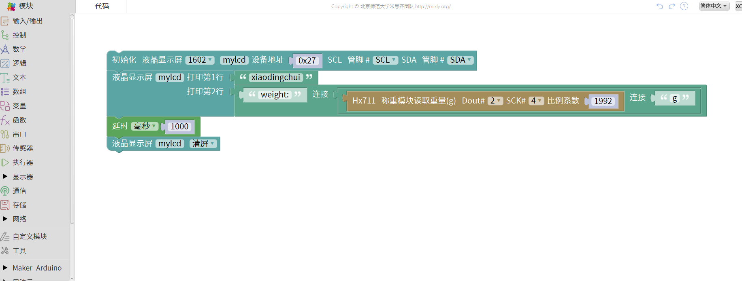Click the 控制 category icon
The height and width of the screenshot is (281, 742).
coord(5,35)
